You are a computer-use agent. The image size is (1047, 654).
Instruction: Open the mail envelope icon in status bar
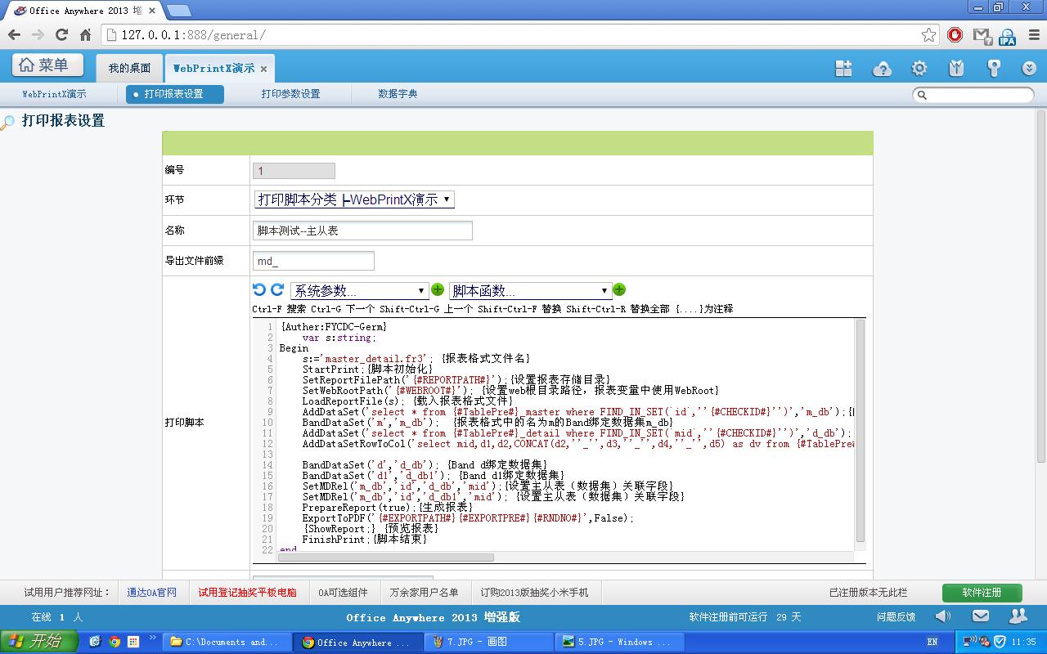[x=981, y=616]
